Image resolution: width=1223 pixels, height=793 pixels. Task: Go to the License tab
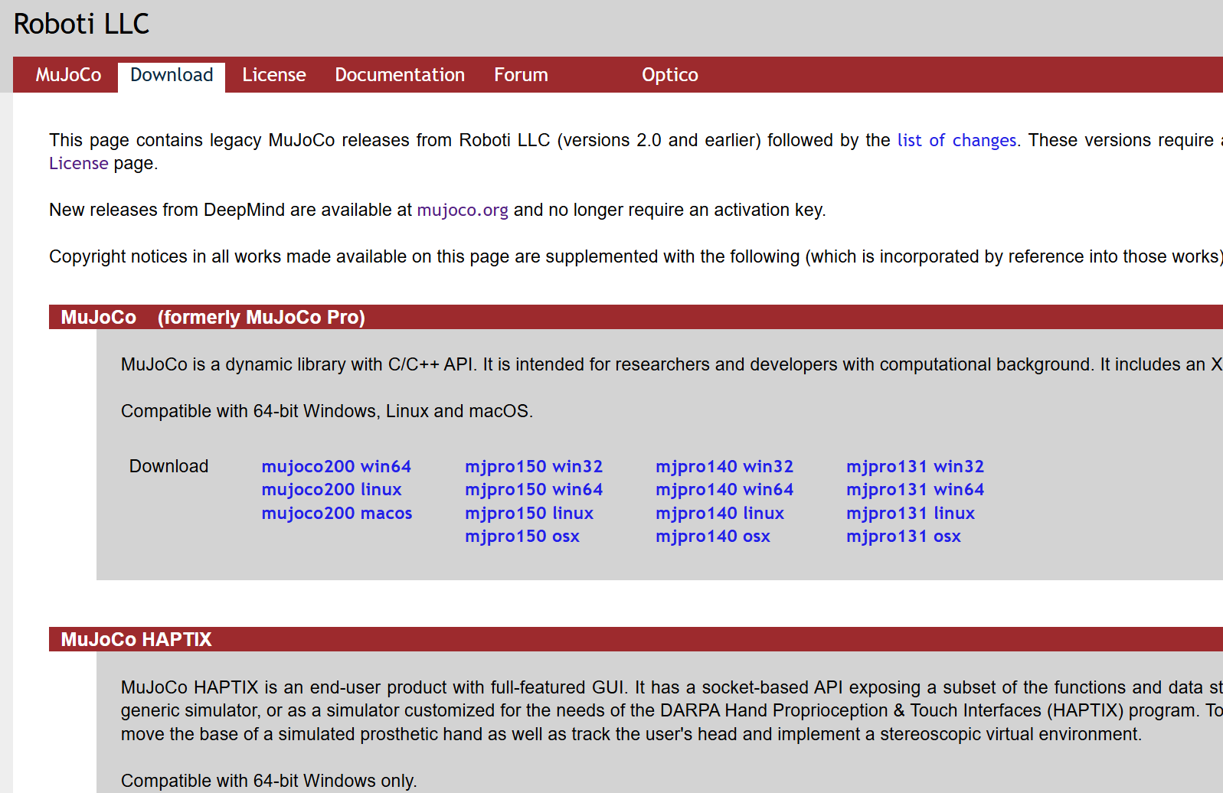coord(274,75)
